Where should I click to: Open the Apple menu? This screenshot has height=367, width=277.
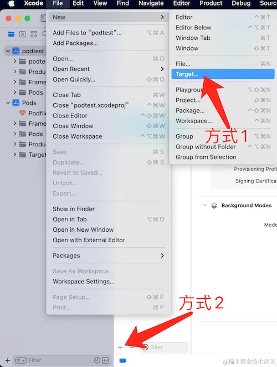point(11,3)
